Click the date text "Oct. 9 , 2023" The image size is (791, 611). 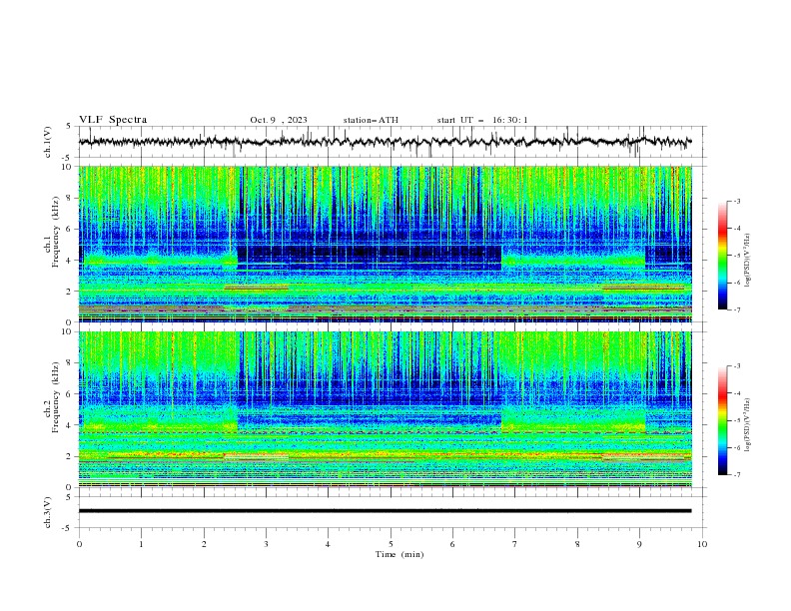click(279, 120)
